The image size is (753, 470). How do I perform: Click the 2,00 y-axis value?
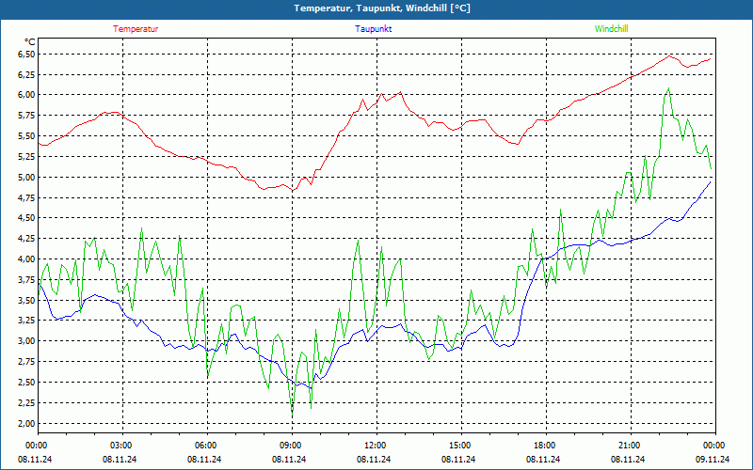point(26,424)
